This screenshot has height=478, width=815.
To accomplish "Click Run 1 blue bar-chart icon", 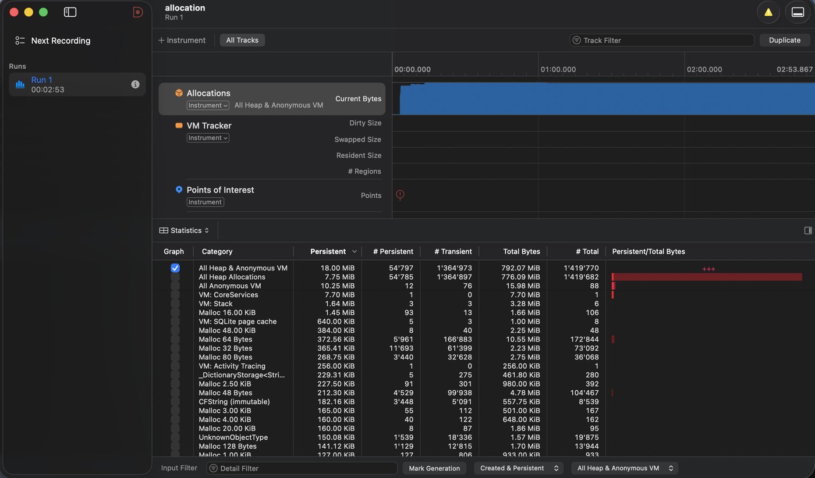I will coord(20,84).
